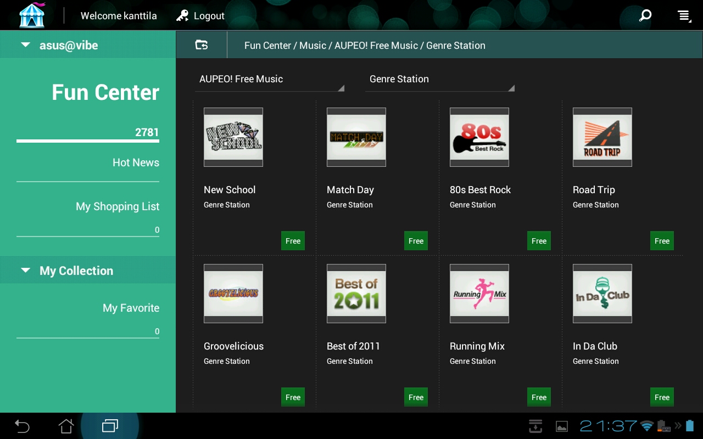Open the download notification icon in status bar
Image resolution: width=703 pixels, height=439 pixels.
[535, 426]
